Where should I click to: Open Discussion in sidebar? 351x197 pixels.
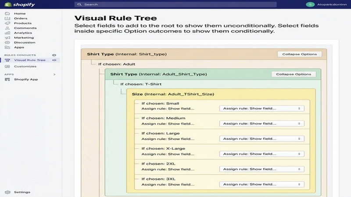click(25, 42)
